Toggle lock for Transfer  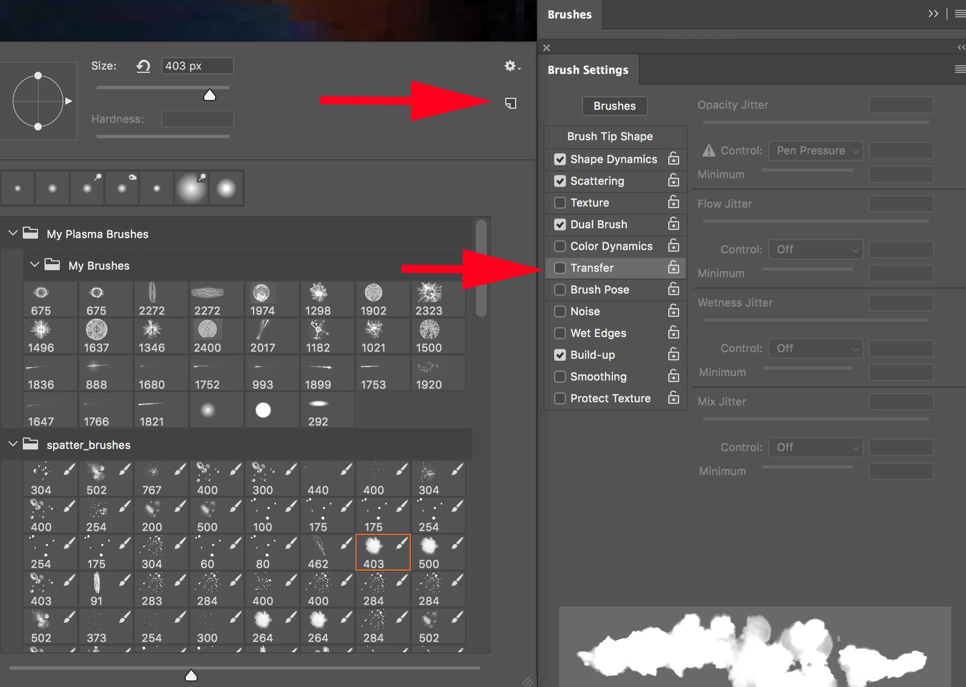tap(674, 267)
